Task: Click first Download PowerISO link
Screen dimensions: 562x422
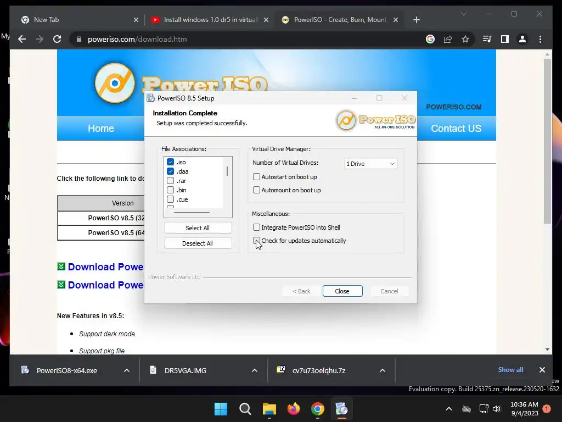Action: click(105, 267)
